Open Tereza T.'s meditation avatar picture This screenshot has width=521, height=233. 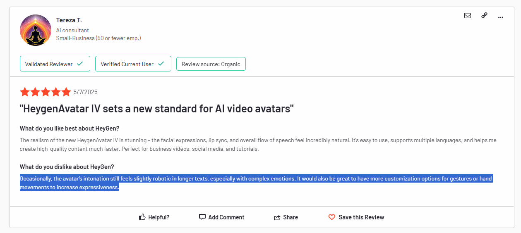click(x=35, y=30)
